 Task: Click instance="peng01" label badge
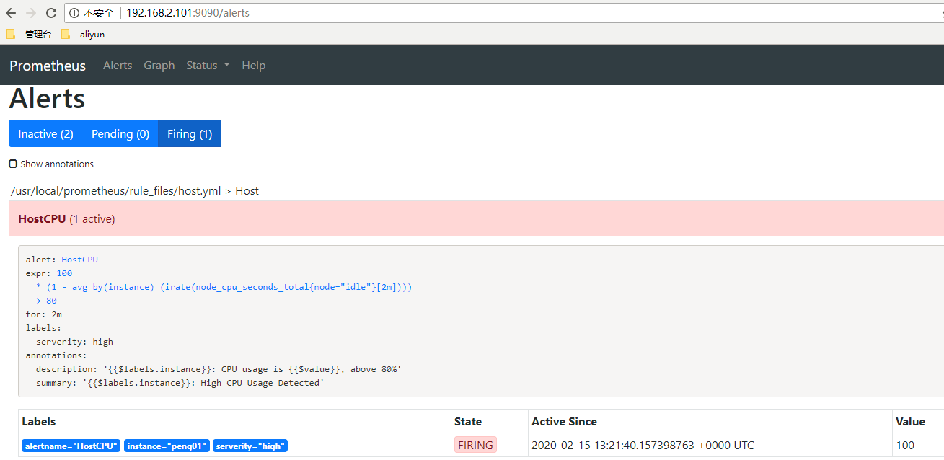click(167, 446)
